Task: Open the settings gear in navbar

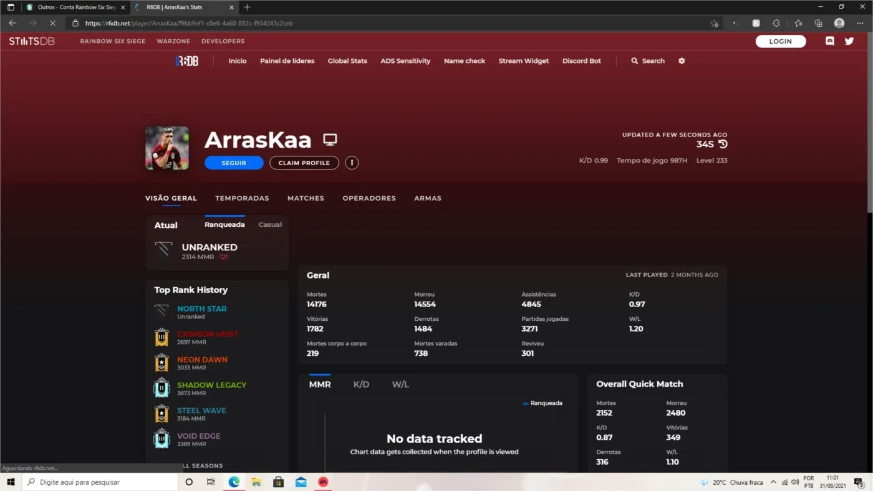Action: (682, 61)
